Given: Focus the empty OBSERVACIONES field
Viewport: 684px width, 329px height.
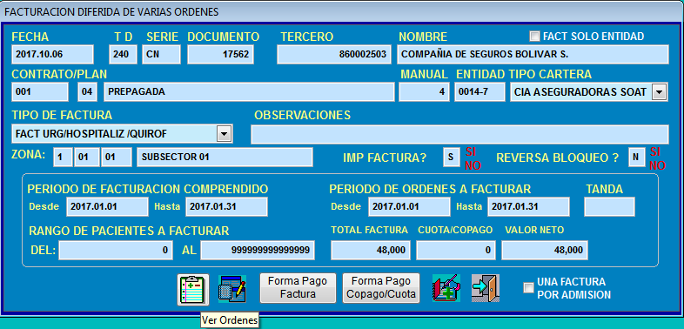Looking at the screenshot, I should click(x=459, y=134).
